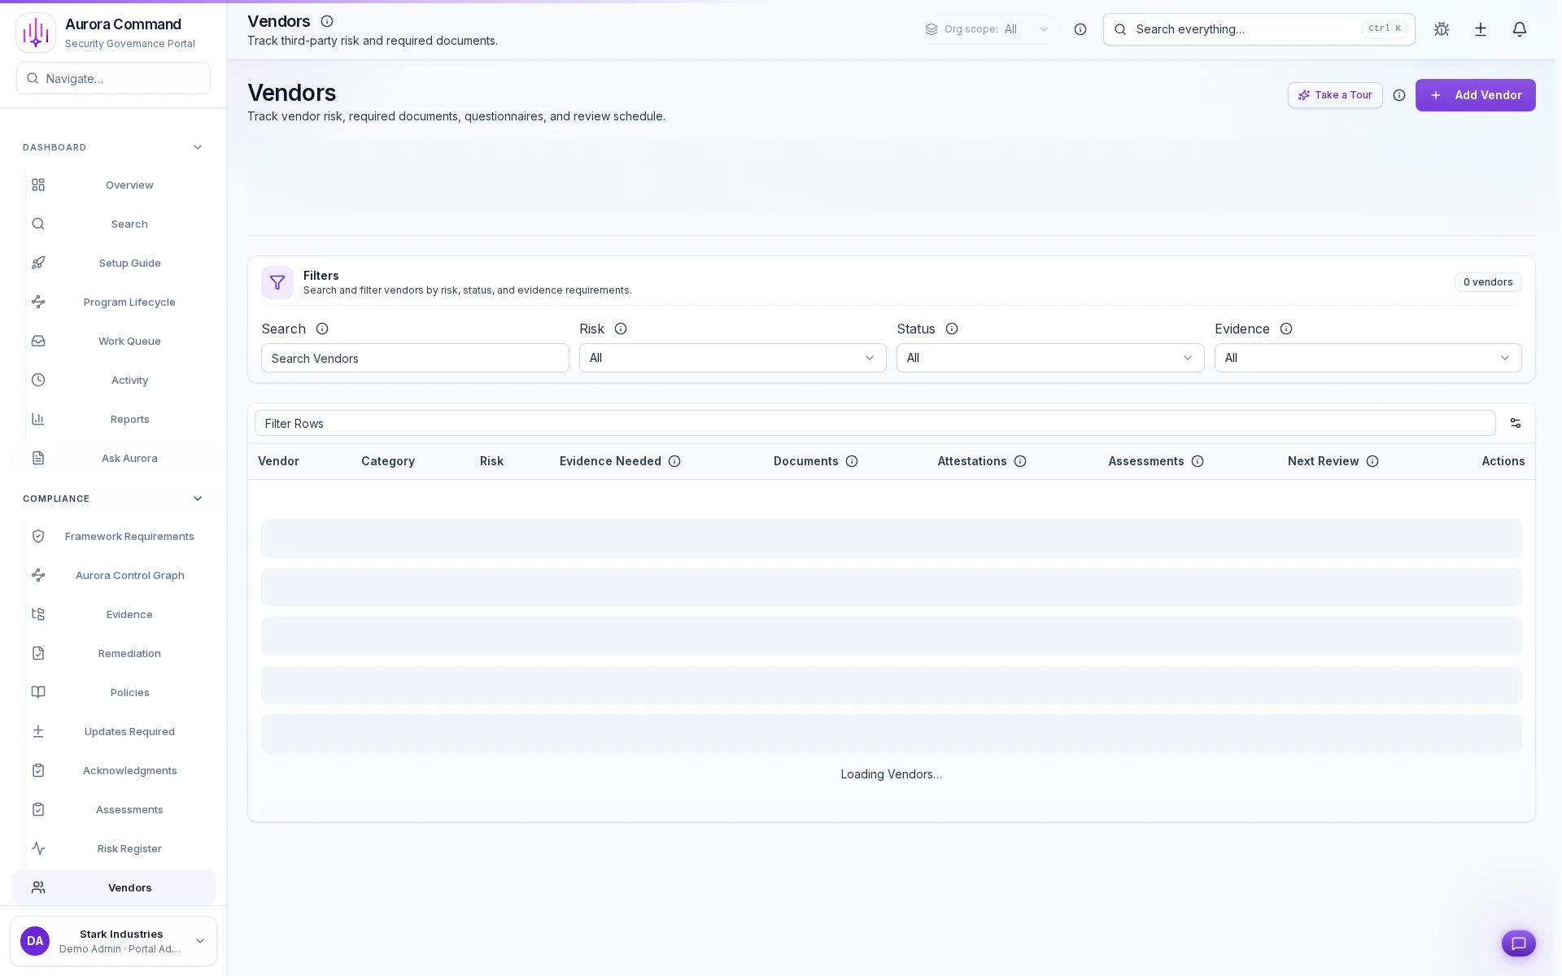Click the Aurora Command logo
1562x976 pixels.
coord(36,32)
